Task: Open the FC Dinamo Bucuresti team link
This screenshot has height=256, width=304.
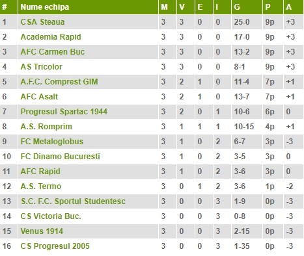Action: tap(61, 157)
